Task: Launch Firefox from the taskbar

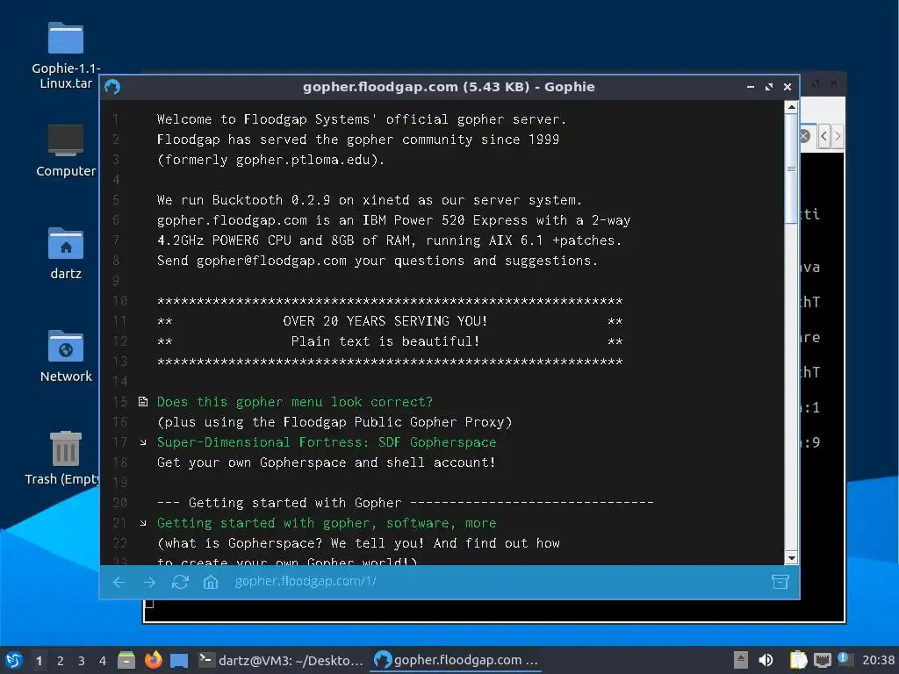Action: [x=153, y=660]
